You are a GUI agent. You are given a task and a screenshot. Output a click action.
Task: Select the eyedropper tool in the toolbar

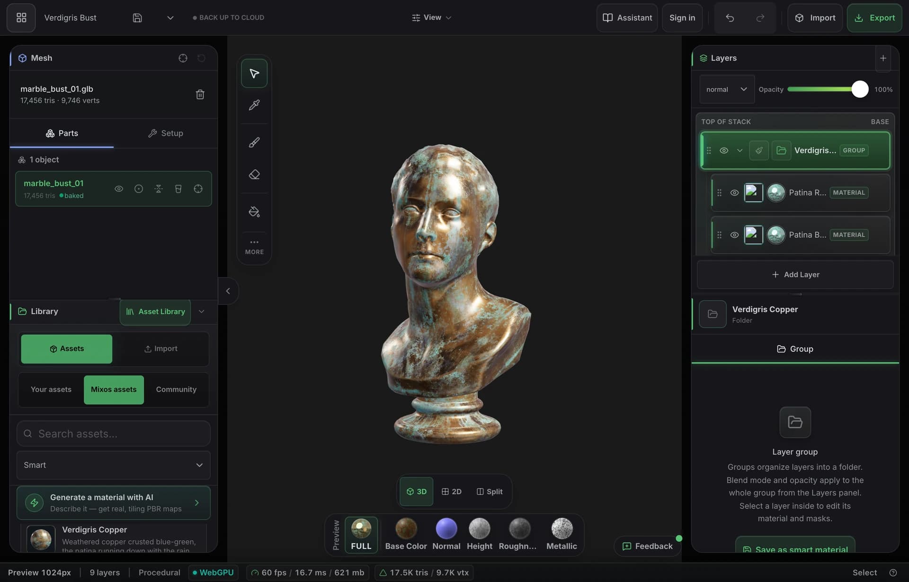click(x=254, y=105)
